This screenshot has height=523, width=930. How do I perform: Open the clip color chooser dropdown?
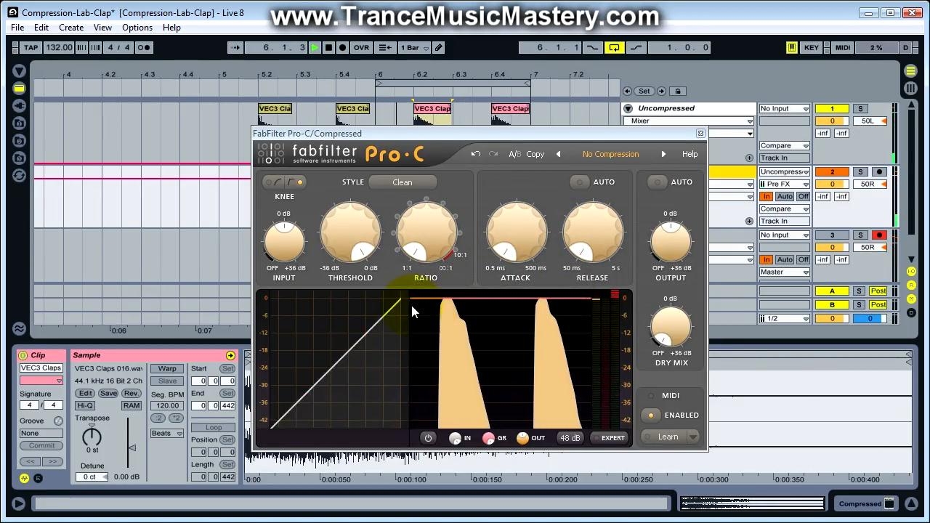click(41, 381)
